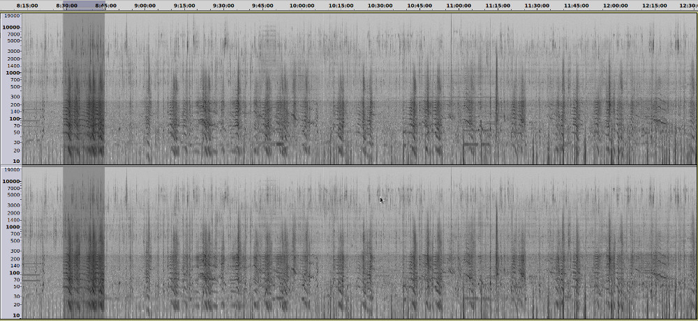The height and width of the screenshot is (321, 698).
Task: Click the 100 Hz label on lower frequency scale
Action: (14, 273)
